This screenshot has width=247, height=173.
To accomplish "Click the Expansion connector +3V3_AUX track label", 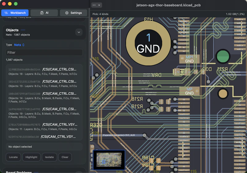I will click(x=119, y=135).
